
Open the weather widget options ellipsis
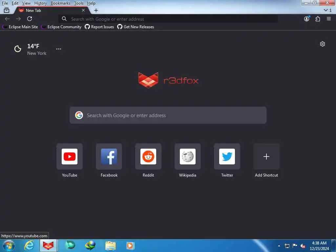click(59, 49)
